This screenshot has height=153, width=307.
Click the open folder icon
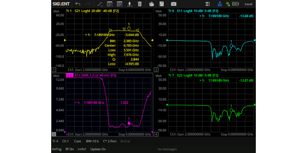[152, 4]
